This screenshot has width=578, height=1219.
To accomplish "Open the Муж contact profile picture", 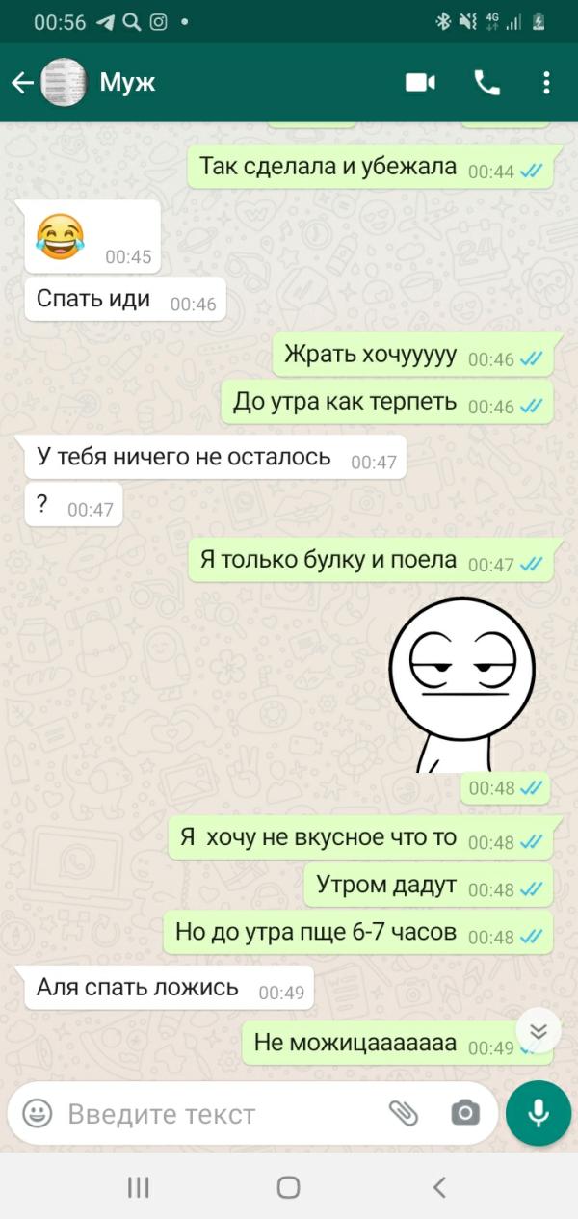I will 65,83.
